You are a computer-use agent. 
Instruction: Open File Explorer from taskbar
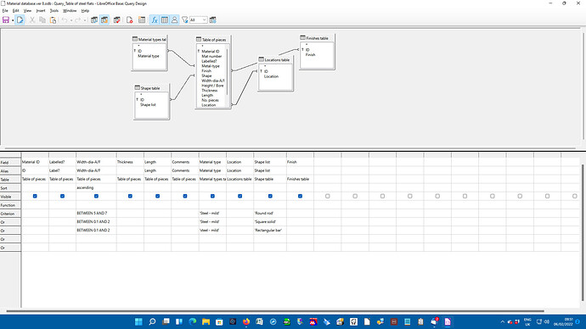click(206, 321)
